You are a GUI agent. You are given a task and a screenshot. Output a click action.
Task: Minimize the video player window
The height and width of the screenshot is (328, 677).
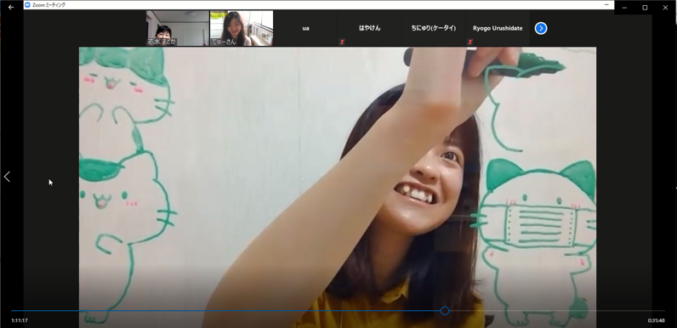[x=624, y=8]
